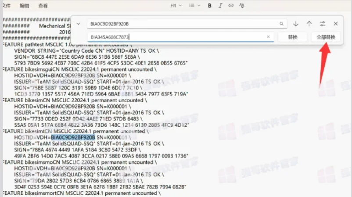Clear formatting using the toolbar icon

pos(241,6)
